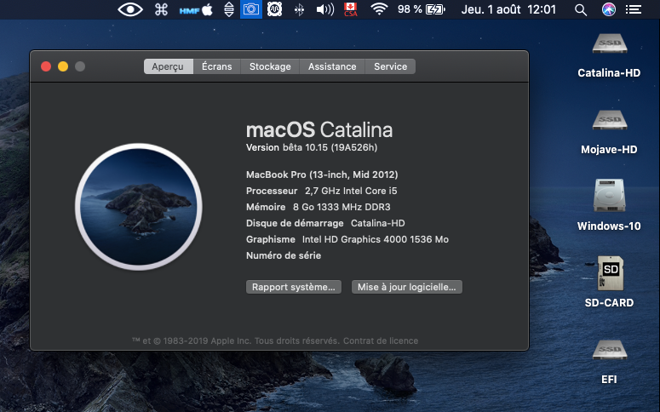Open the battery status at 98 %
660x412 pixels.
pos(422,9)
